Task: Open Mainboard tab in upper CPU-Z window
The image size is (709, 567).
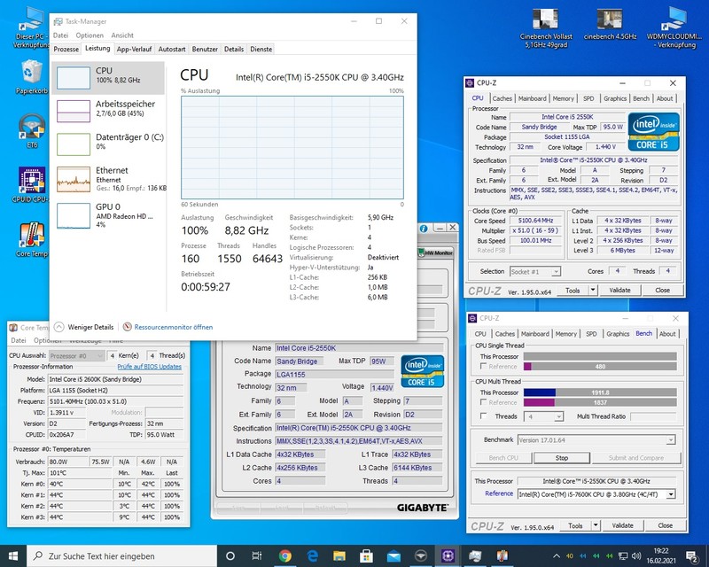Action: pos(533,98)
